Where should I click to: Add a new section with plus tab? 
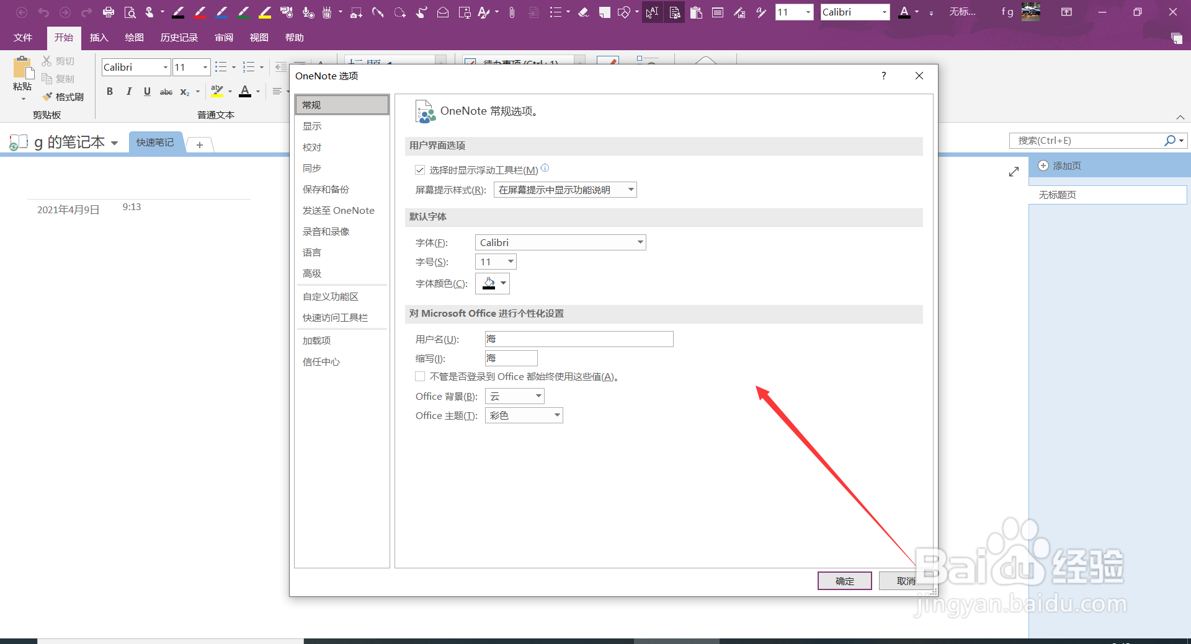click(x=200, y=144)
